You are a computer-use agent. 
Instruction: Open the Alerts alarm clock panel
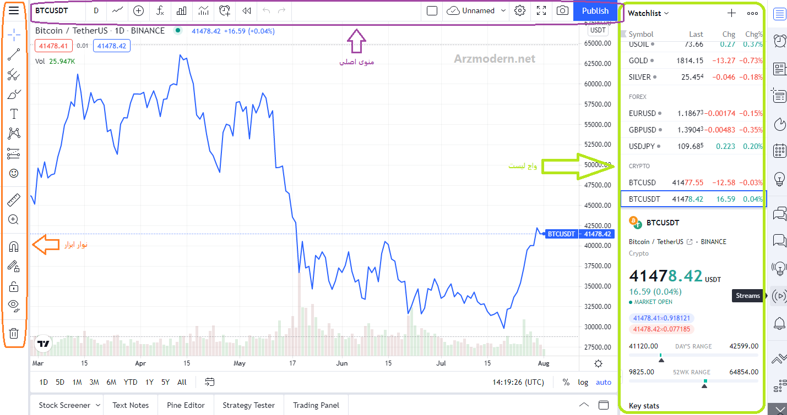[779, 40]
